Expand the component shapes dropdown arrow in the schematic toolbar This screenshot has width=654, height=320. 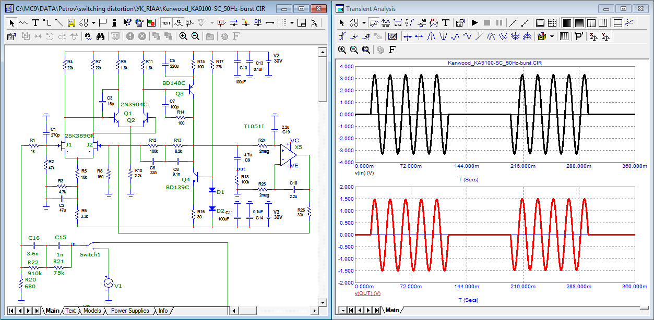93,23
